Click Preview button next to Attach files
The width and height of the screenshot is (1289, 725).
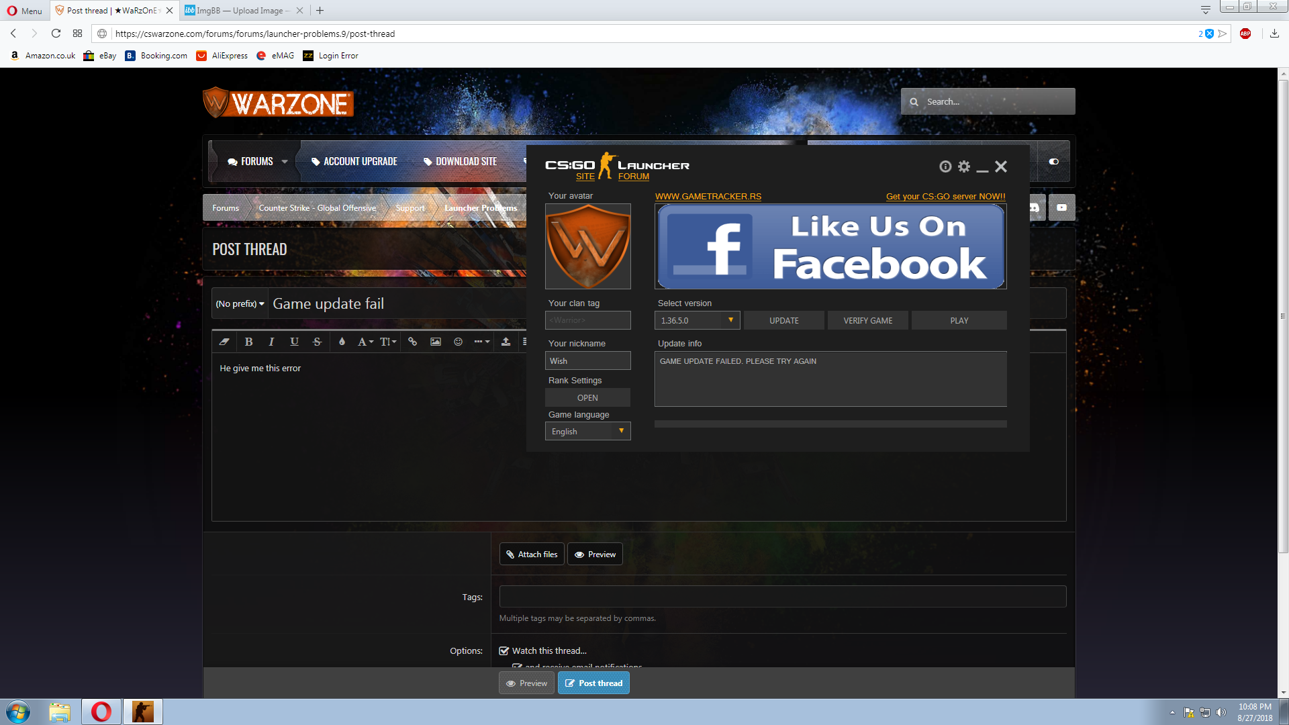tap(595, 554)
